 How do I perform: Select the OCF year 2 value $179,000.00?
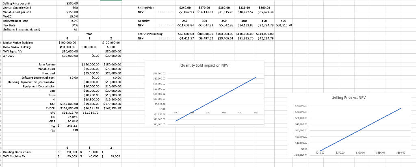coord(112,104)
